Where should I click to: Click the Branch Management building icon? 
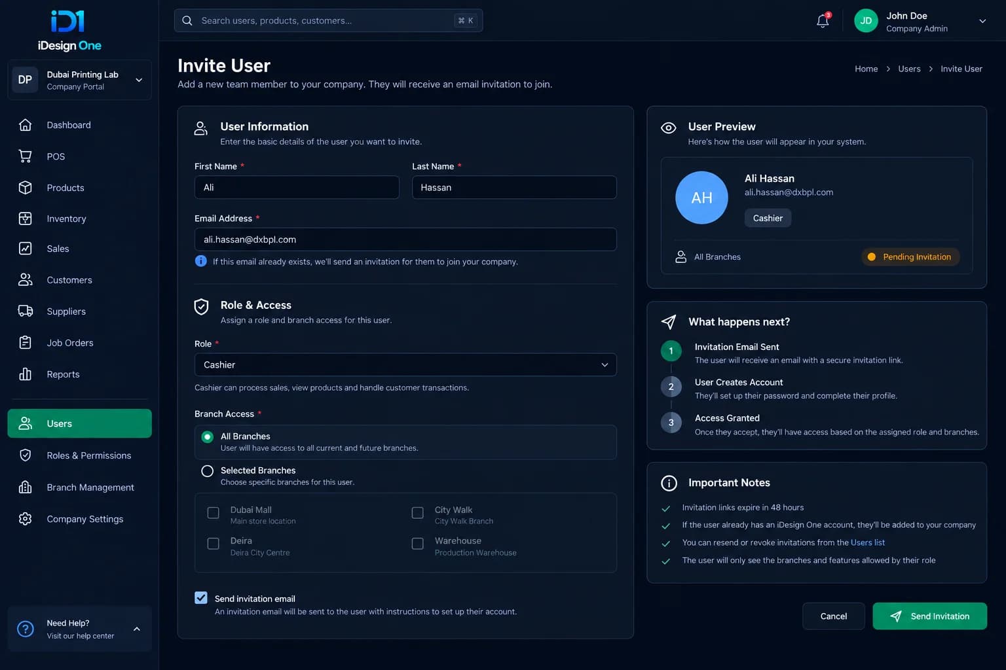tap(25, 487)
